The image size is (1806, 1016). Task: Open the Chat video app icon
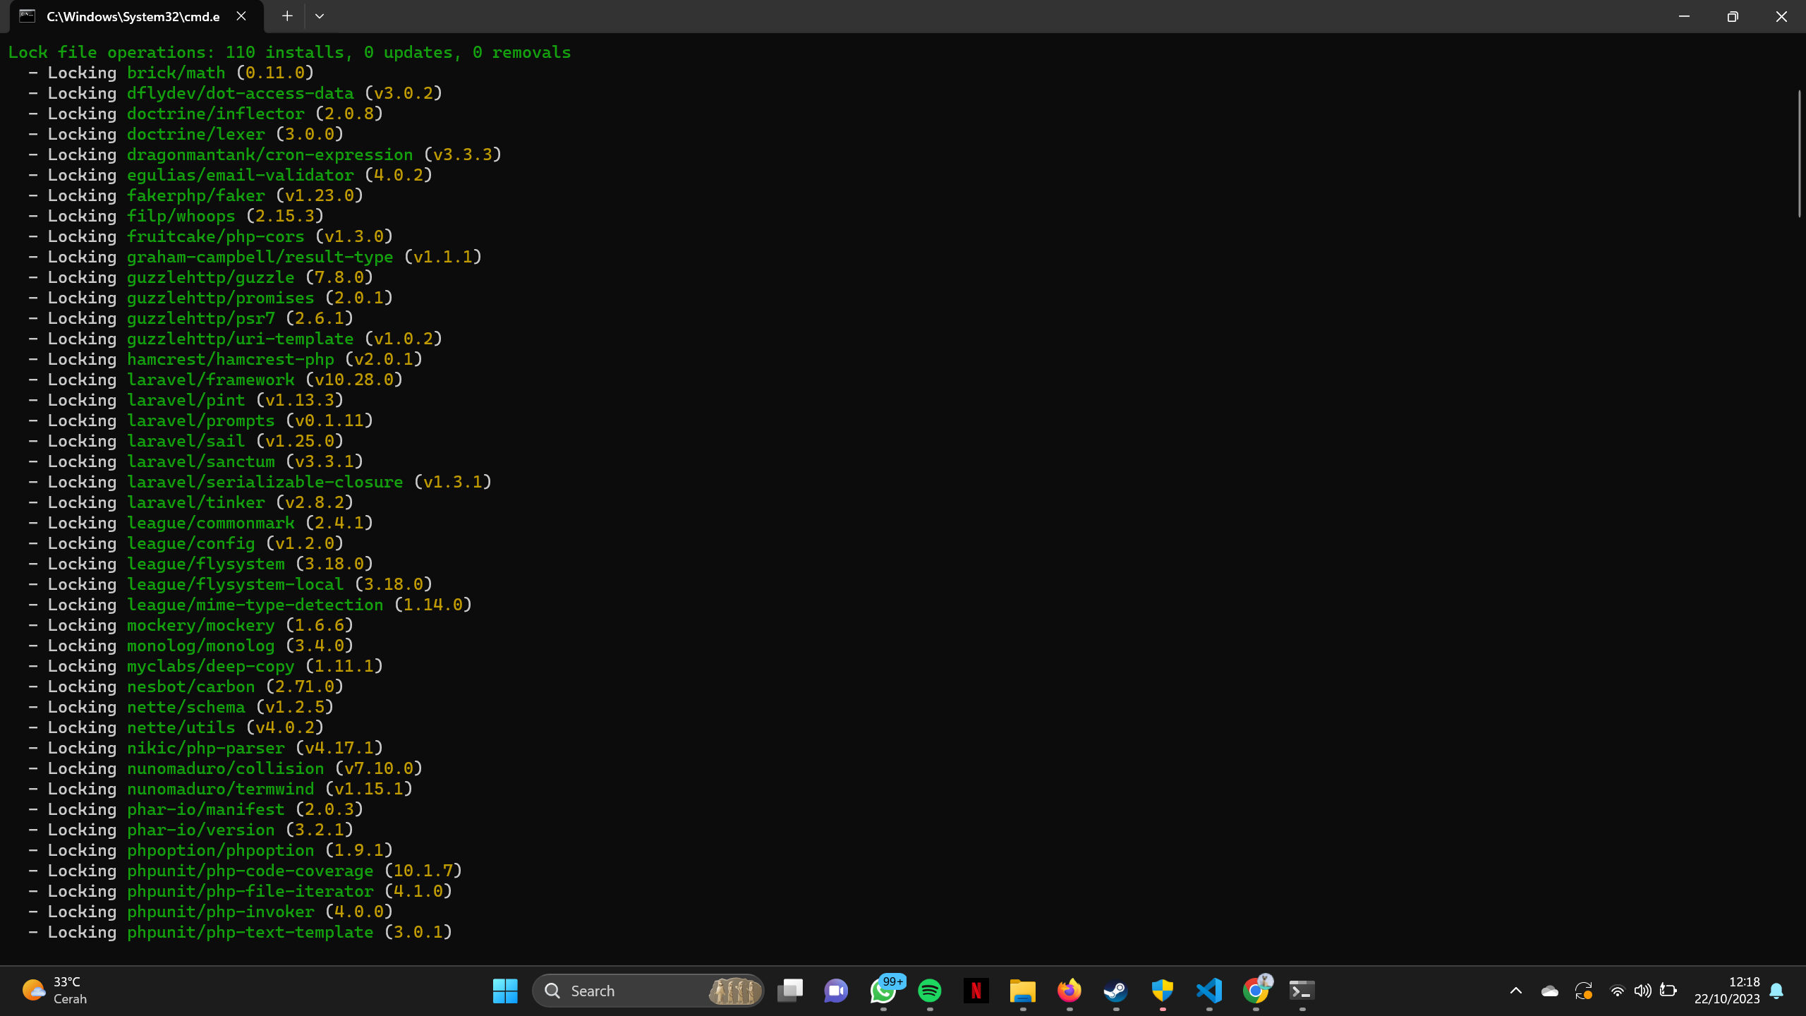pos(837,991)
